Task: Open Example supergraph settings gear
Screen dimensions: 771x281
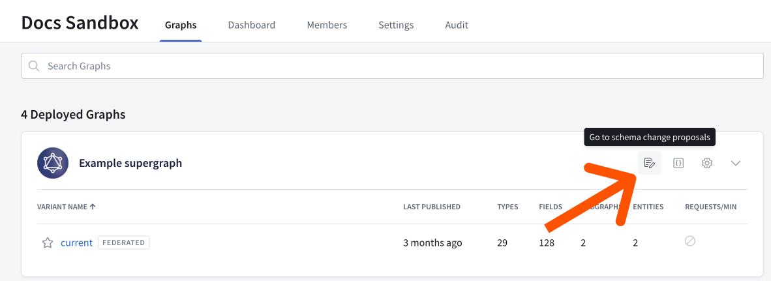Action: (x=707, y=163)
